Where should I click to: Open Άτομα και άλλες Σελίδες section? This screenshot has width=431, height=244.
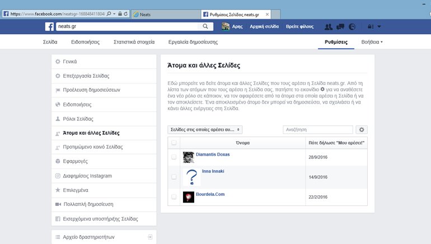click(x=104, y=133)
